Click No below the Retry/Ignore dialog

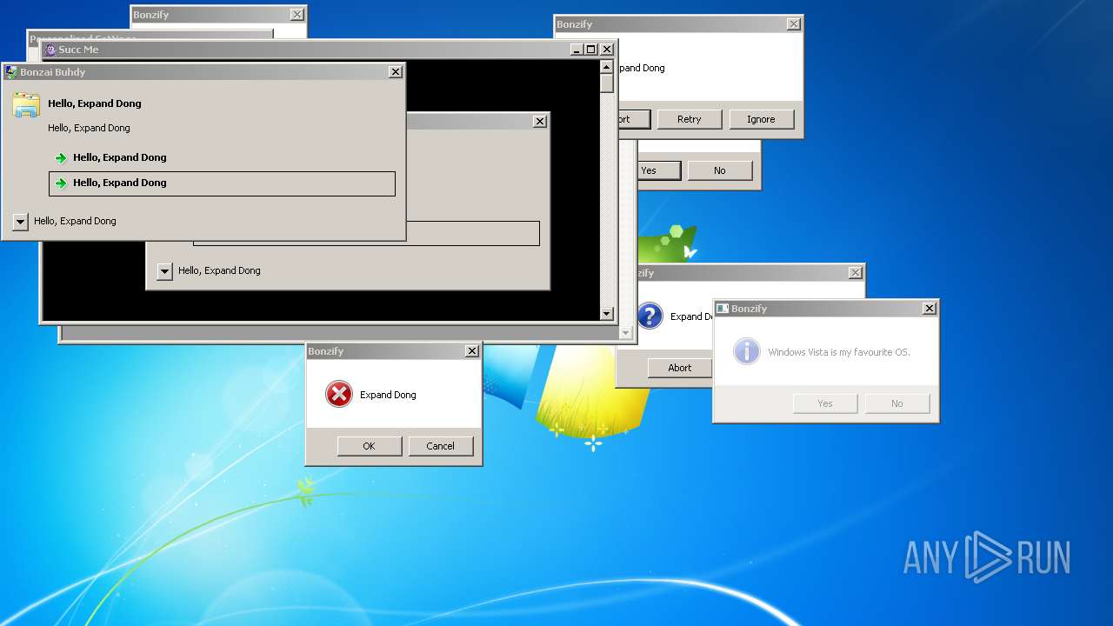click(x=720, y=170)
